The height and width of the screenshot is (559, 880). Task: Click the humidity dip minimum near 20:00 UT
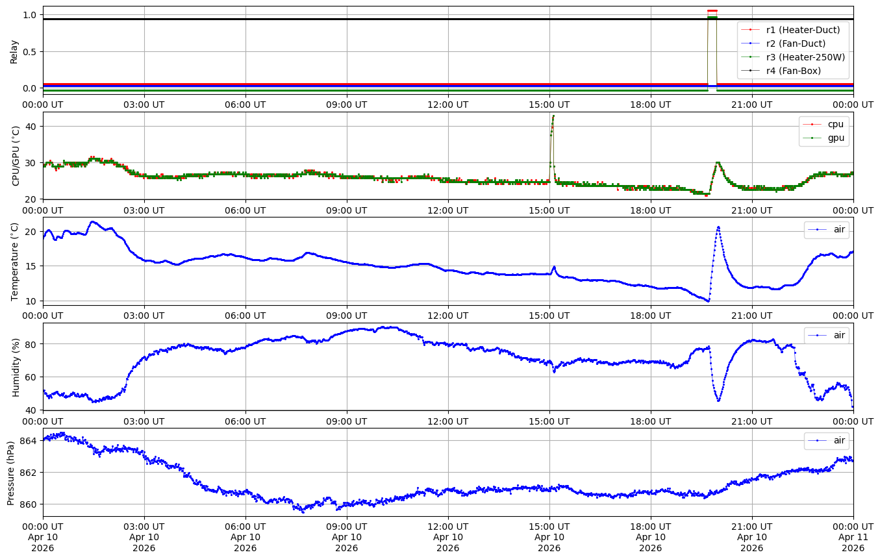coord(718,401)
